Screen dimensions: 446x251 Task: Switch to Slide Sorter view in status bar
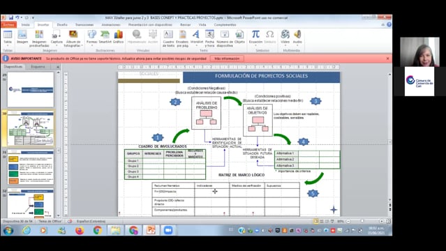tap(322, 221)
